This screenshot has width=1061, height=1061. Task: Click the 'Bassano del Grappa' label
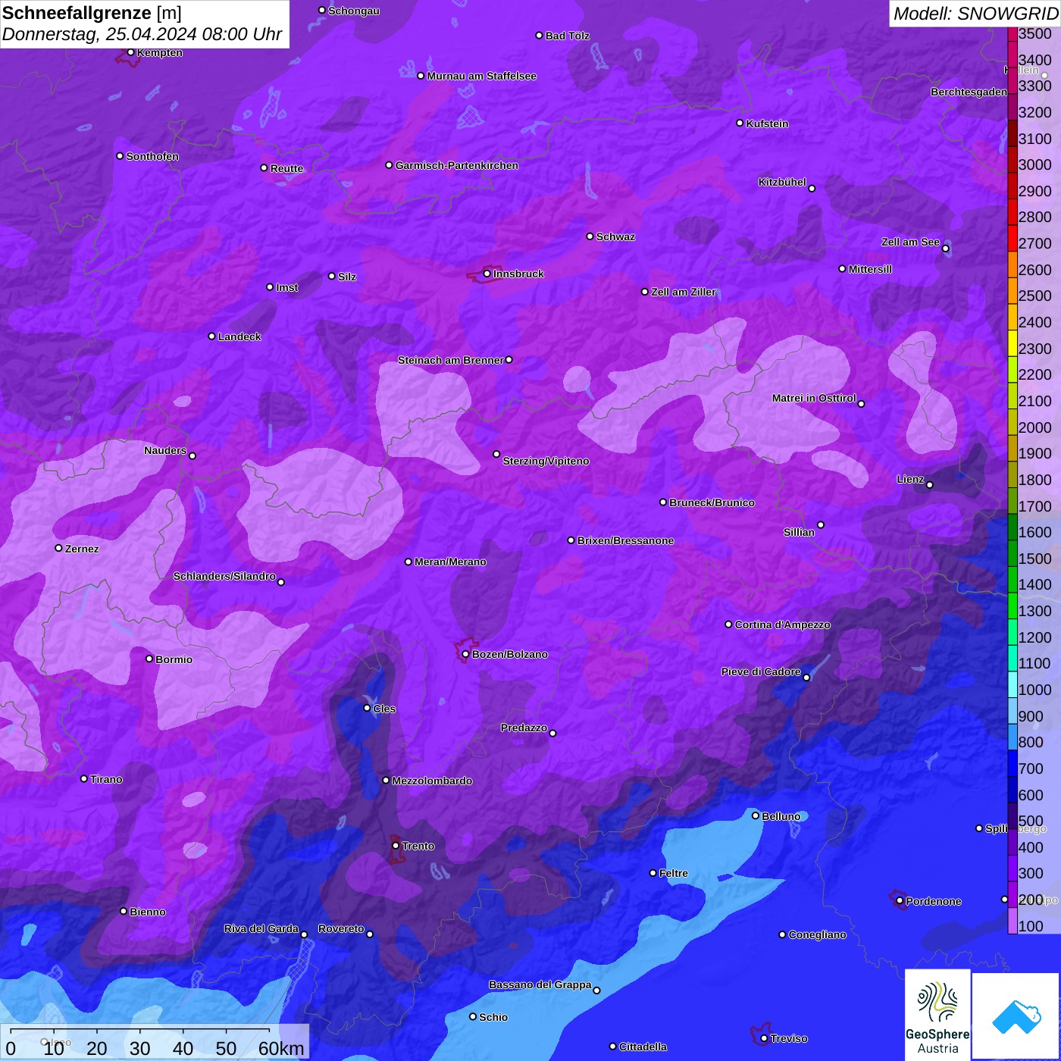click(540, 984)
